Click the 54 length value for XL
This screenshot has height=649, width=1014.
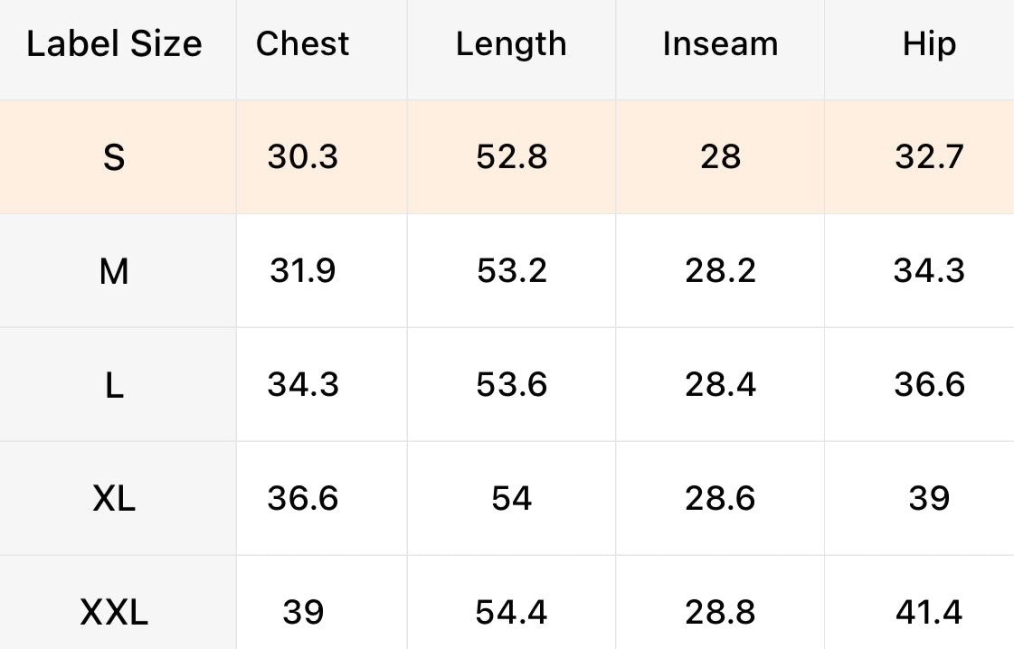point(511,498)
